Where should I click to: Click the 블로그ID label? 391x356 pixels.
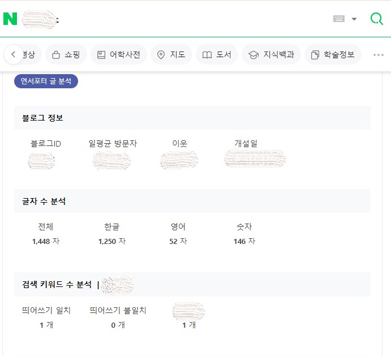tap(46, 143)
